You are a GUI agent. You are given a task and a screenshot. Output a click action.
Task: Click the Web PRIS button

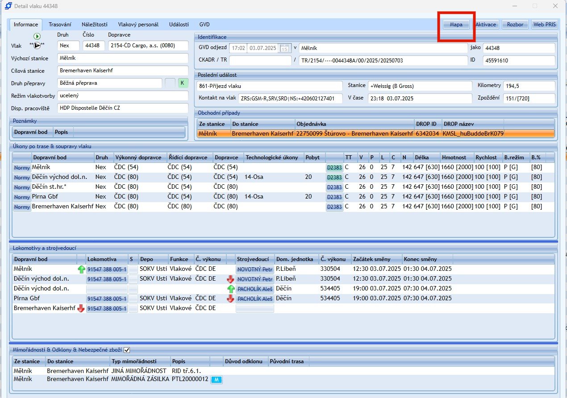pyautogui.click(x=544, y=25)
